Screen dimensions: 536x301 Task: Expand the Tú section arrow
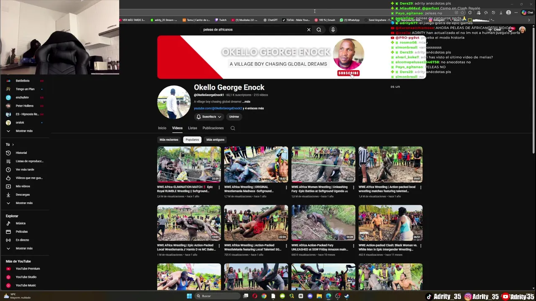(13, 145)
